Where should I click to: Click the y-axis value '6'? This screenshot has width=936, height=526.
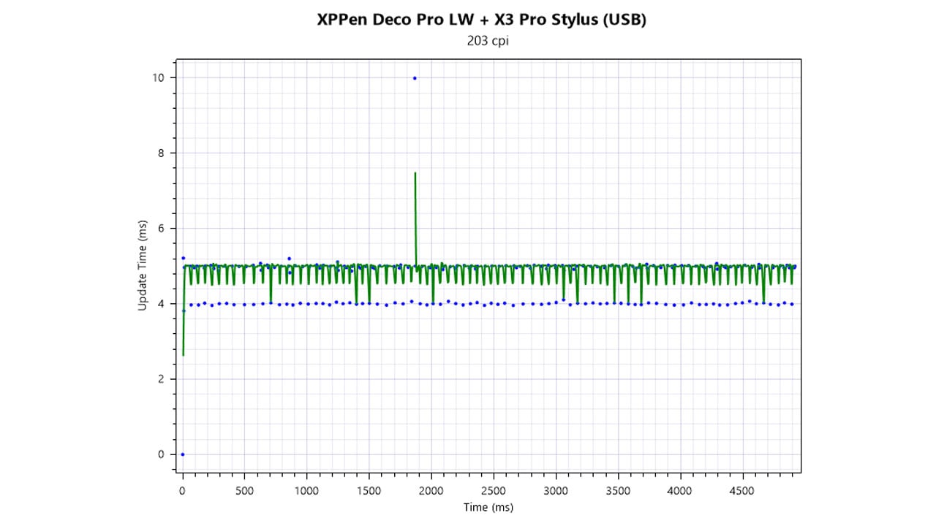point(162,228)
